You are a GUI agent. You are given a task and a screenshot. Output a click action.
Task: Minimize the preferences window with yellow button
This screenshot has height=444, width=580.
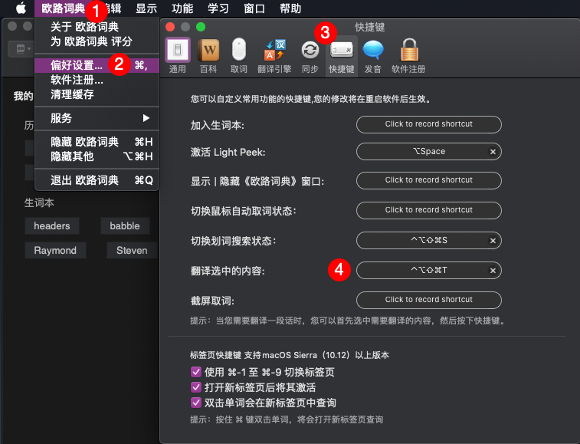click(x=185, y=27)
